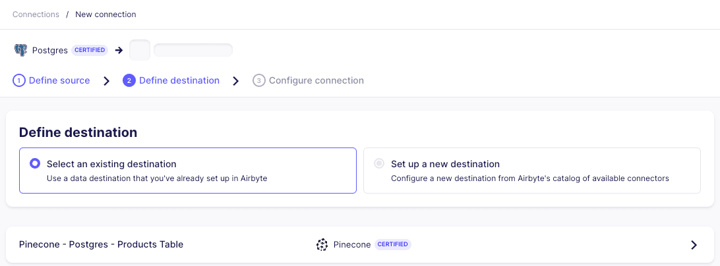Click chevron between Define source and destination
The image size is (720, 266).
[106, 81]
